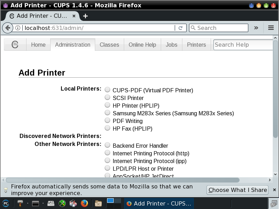279x209 pixels.
Task: Open the Firefox hamburger menu
Action: click(271, 28)
